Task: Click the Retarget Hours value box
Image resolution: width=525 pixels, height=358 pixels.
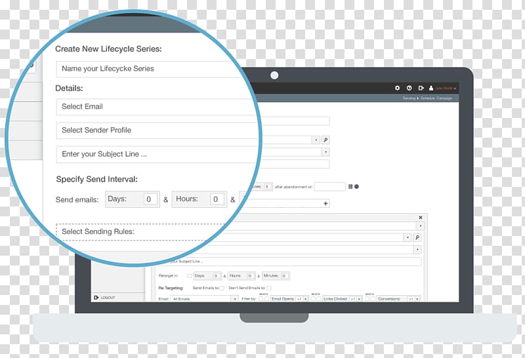Action: pos(250,276)
